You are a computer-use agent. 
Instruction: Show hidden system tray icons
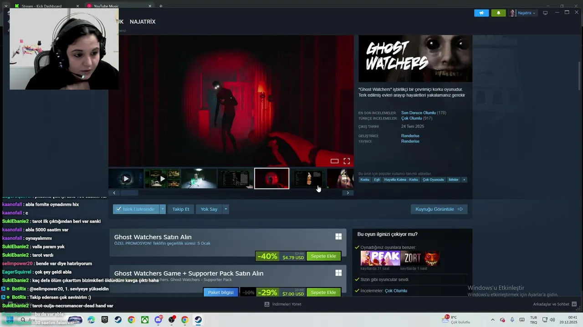click(x=492, y=320)
